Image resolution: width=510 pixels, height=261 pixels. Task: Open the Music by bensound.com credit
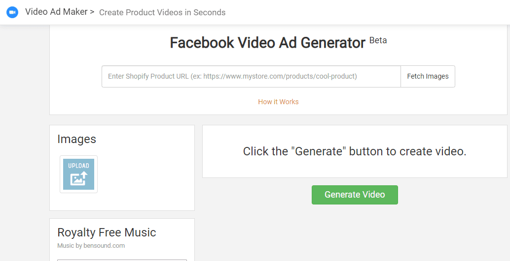tap(91, 245)
